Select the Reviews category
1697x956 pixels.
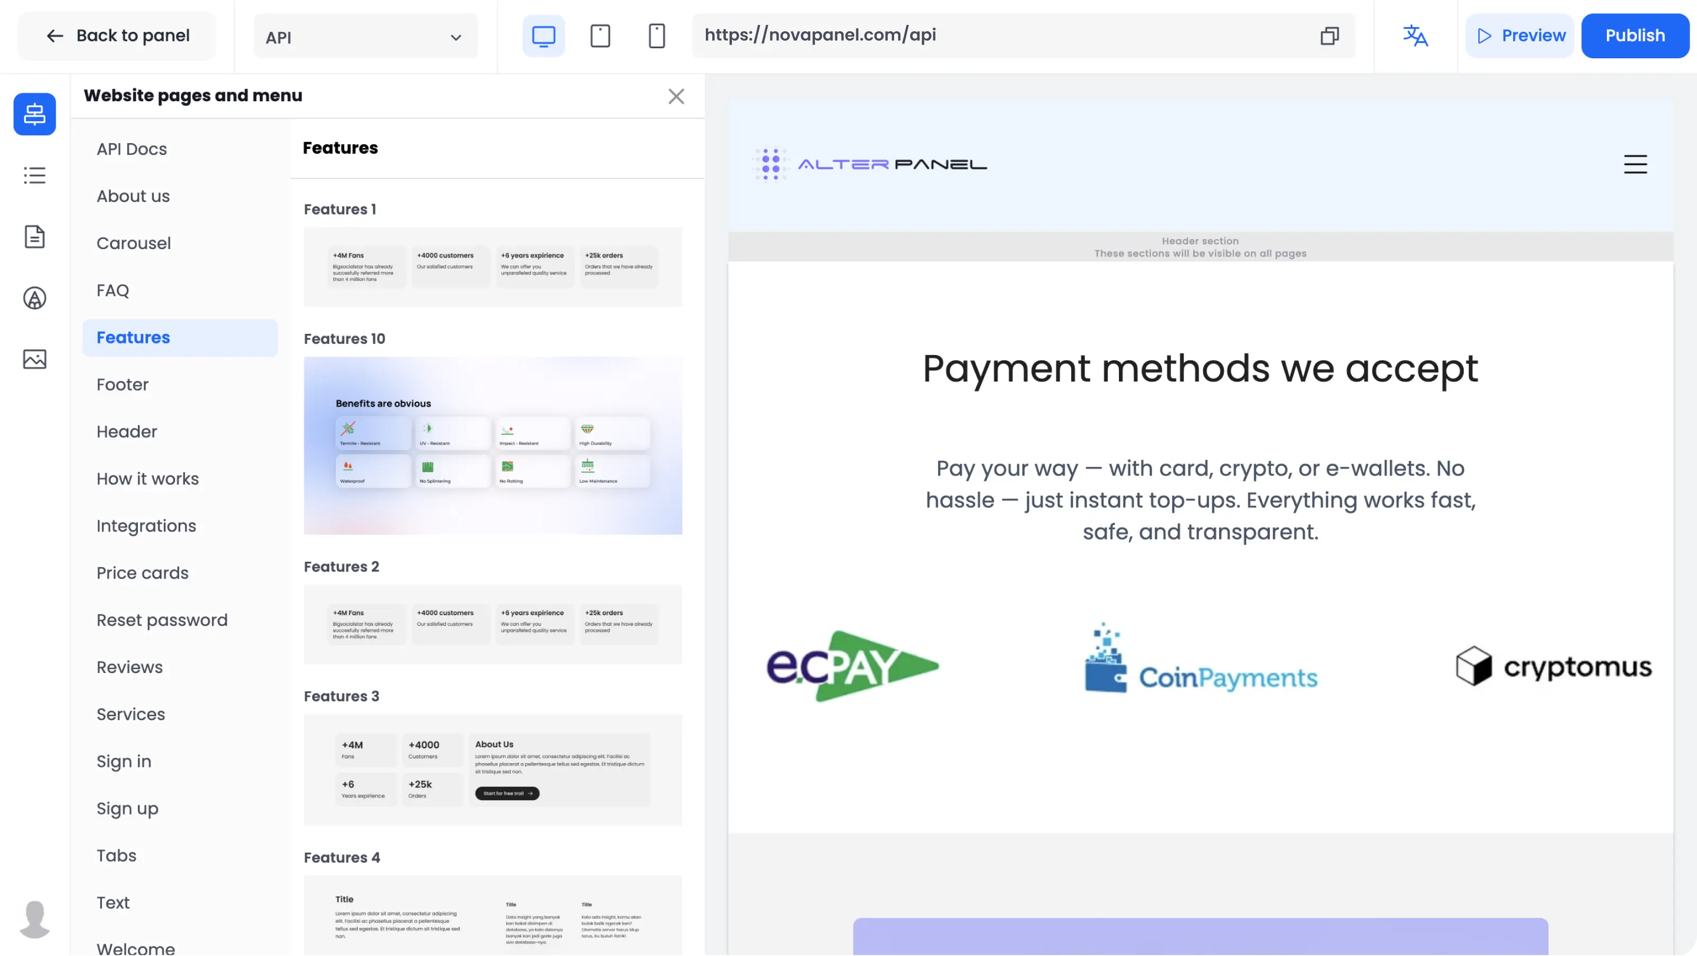(x=180, y=667)
